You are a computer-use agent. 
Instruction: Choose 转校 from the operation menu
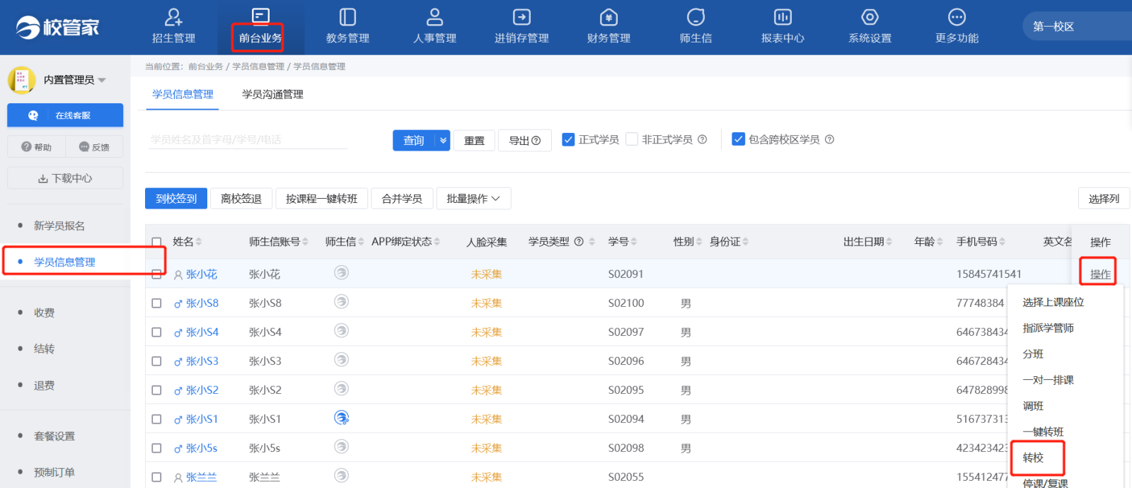coord(1033,458)
